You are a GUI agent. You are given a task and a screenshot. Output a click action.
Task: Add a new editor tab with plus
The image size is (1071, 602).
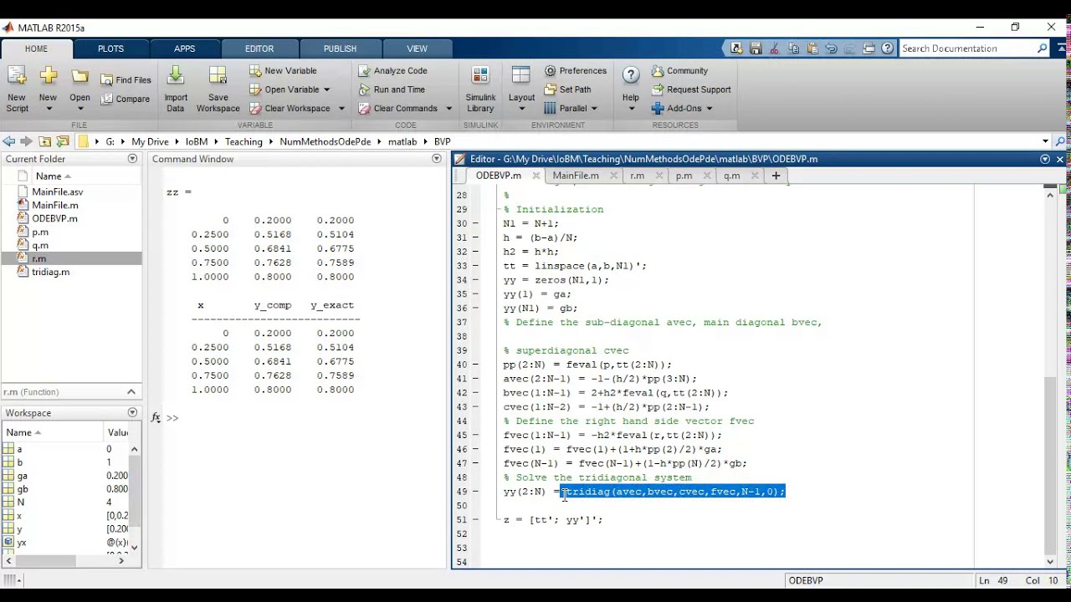point(776,176)
